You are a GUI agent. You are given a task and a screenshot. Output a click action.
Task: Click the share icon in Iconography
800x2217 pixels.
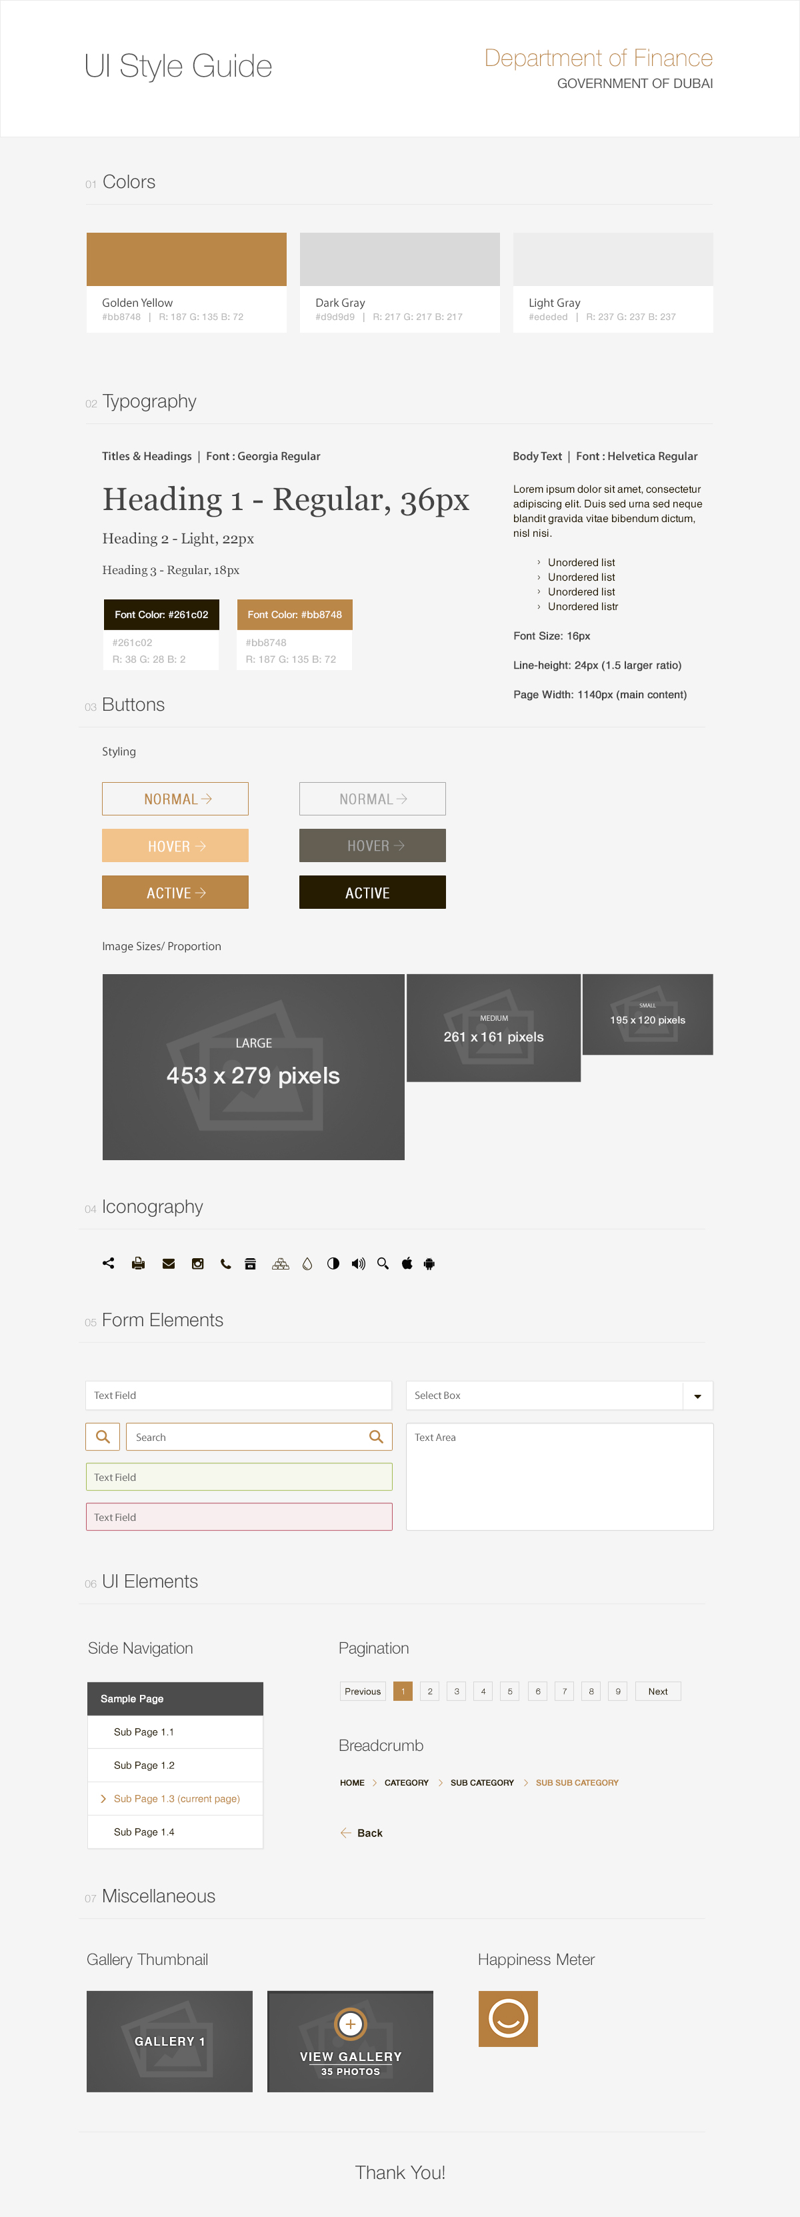(109, 1264)
